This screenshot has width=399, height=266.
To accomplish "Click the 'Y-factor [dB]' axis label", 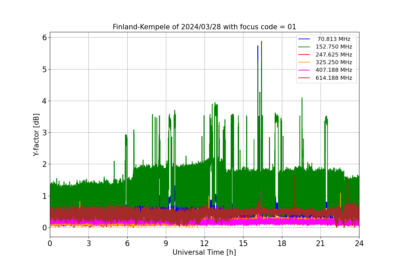I will pos(36,135).
